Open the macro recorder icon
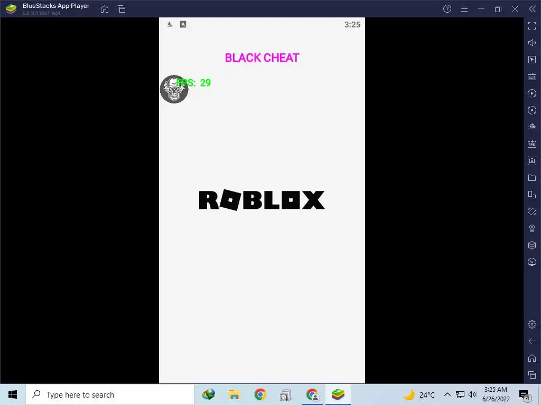This screenshot has width=541, height=405. point(532,127)
